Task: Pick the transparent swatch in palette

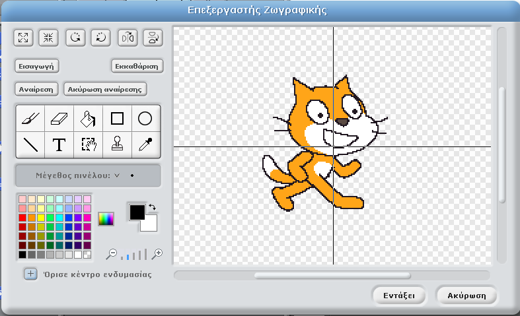Action: click(x=87, y=255)
